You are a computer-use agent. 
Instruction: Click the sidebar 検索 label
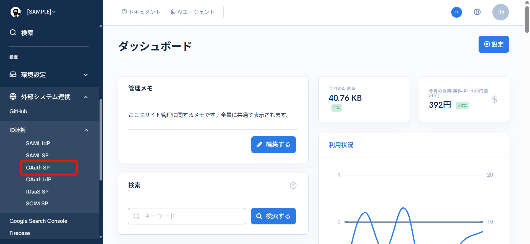[27, 33]
